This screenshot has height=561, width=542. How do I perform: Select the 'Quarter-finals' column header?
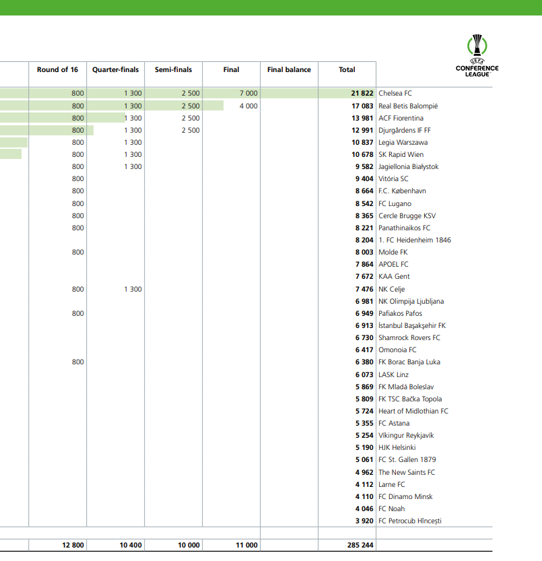pos(115,70)
